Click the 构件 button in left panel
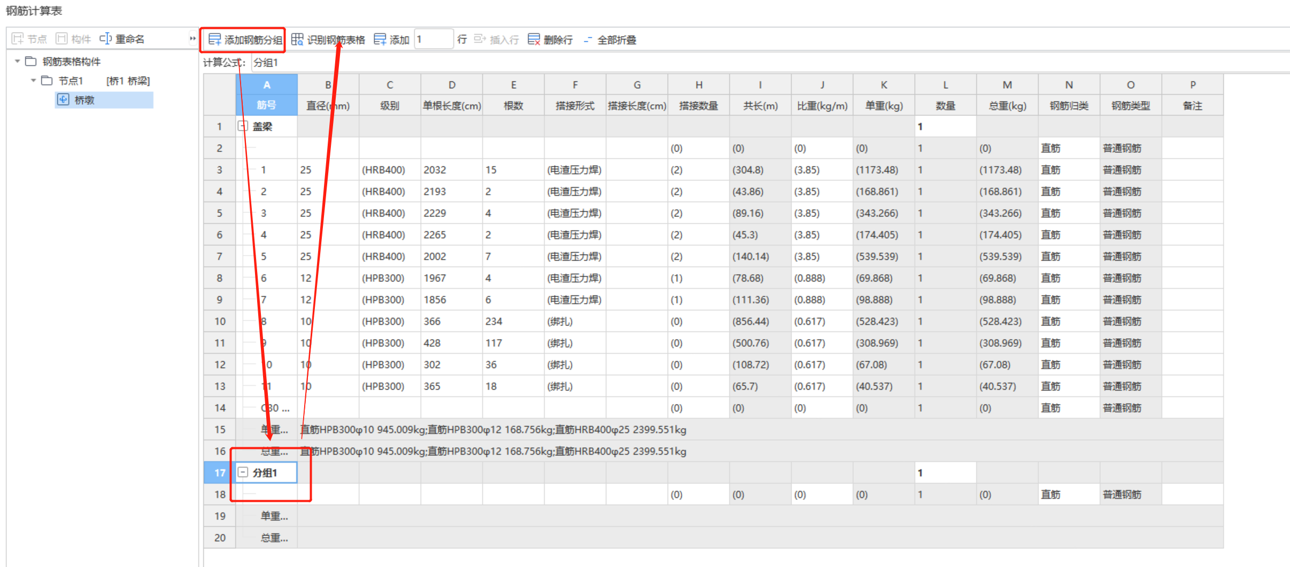The image size is (1290, 567). click(x=74, y=39)
